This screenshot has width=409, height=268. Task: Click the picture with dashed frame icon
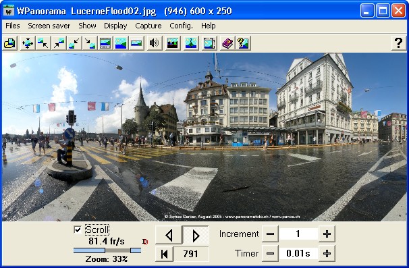click(209, 43)
